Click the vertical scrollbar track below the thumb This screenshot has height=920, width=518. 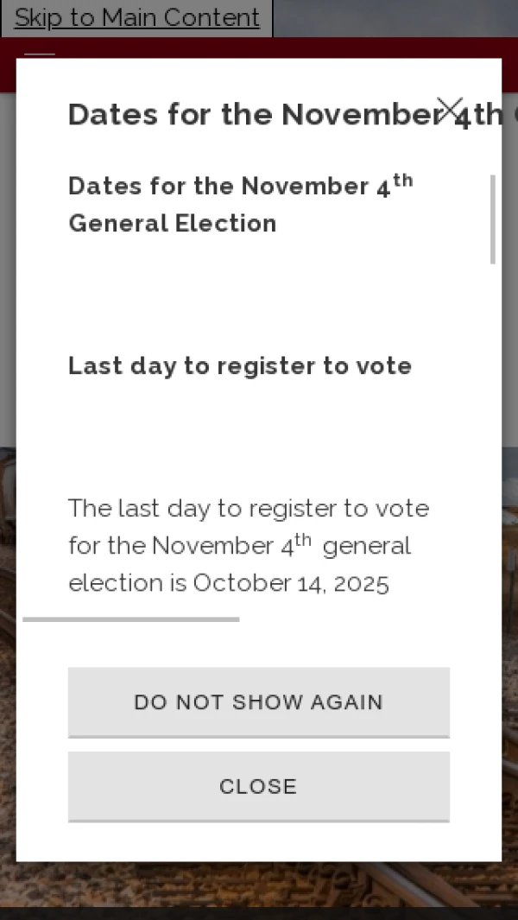493,432
